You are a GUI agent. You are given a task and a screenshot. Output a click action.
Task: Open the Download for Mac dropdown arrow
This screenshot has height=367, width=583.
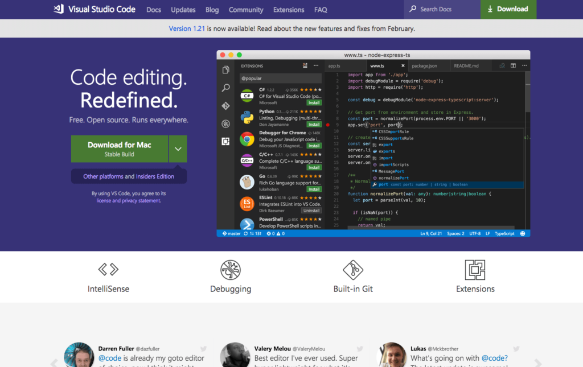point(178,149)
